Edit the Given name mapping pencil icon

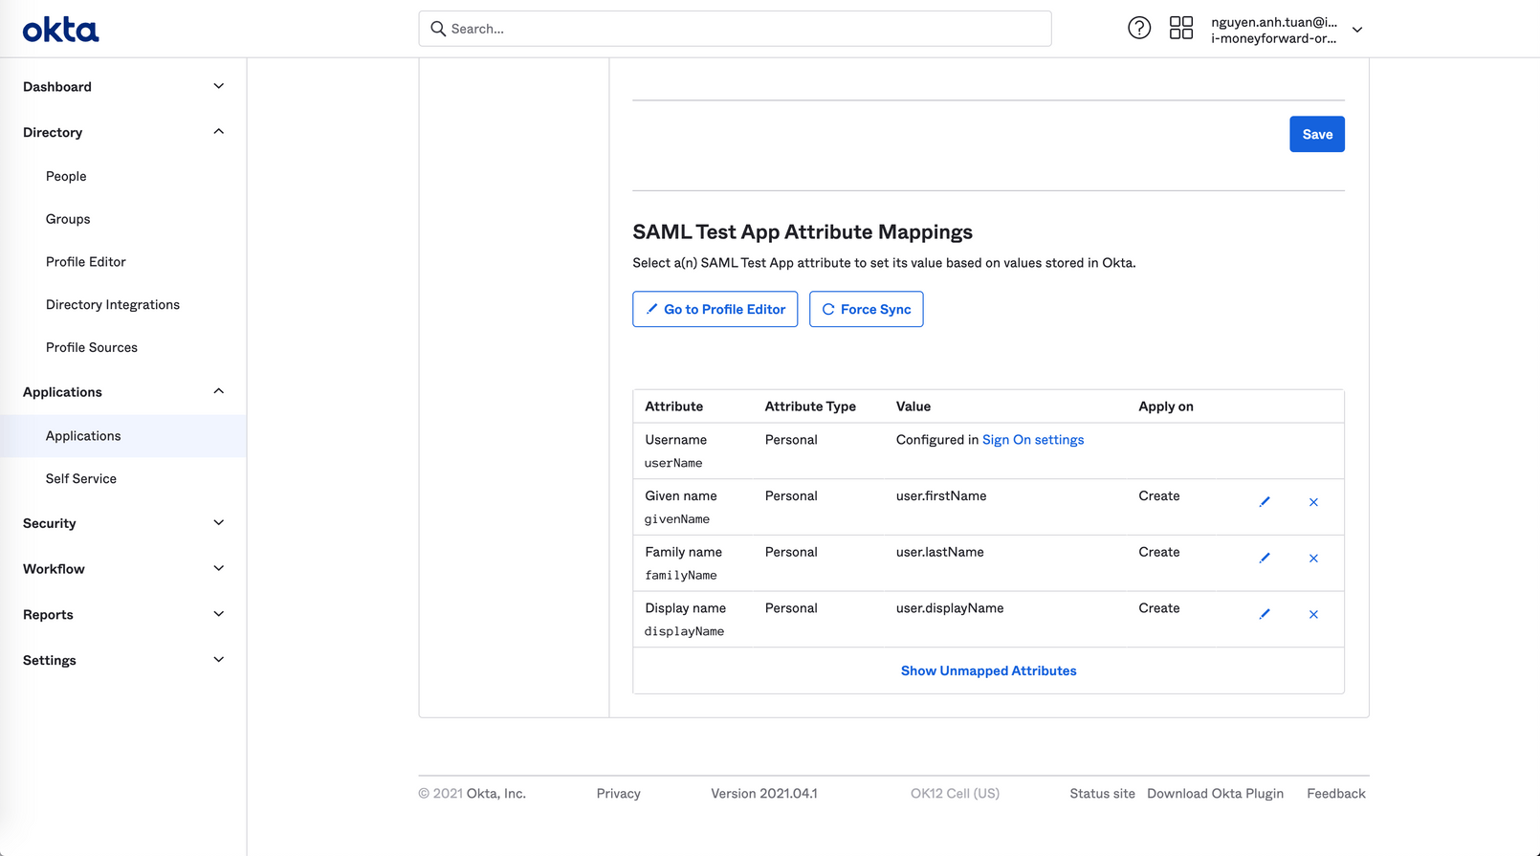click(x=1265, y=502)
